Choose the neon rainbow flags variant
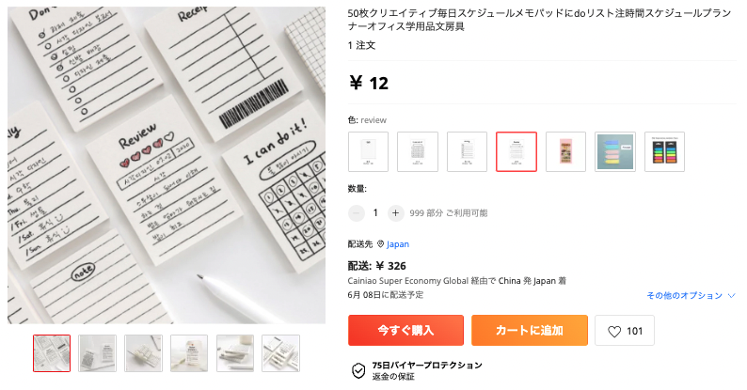Viewport: 747px width, 390px height. [x=664, y=151]
